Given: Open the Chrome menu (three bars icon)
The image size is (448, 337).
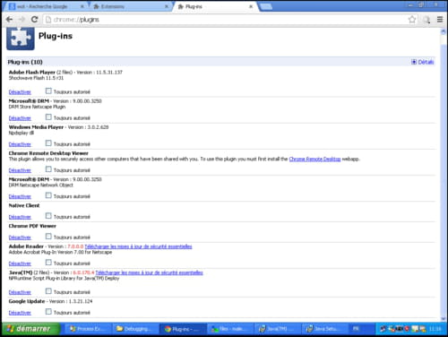Looking at the screenshot, I should (440, 20).
